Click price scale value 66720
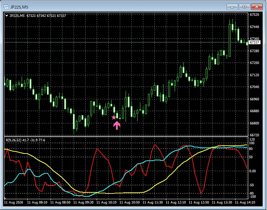The image size is (267, 210). pos(254,135)
